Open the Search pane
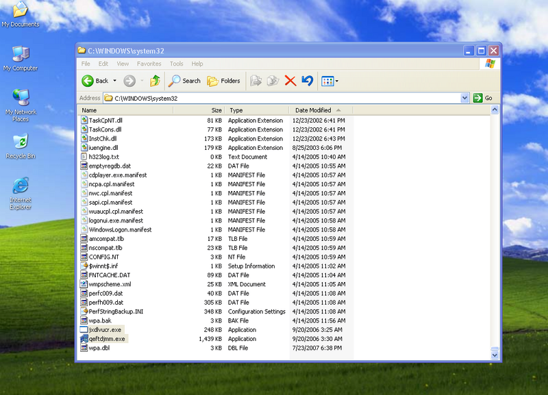Screen dimensions: 548x395 click(184, 81)
